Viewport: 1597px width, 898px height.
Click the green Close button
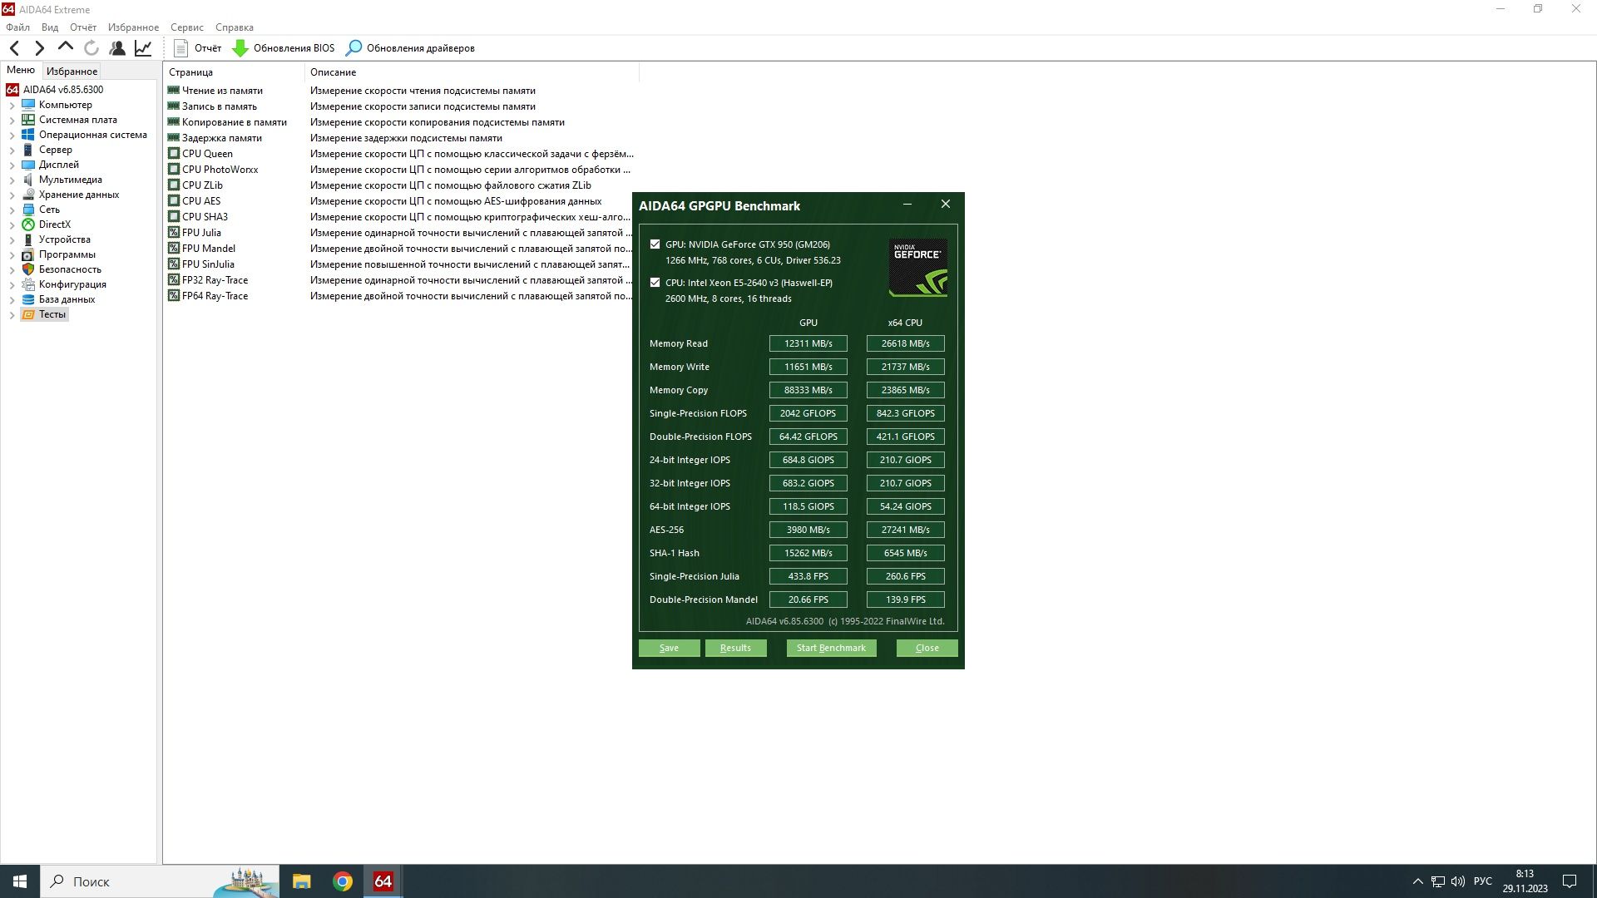(x=927, y=648)
